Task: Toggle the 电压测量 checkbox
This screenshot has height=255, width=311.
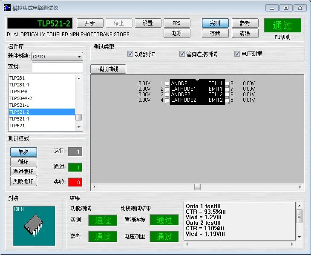Action: pos(237,54)
